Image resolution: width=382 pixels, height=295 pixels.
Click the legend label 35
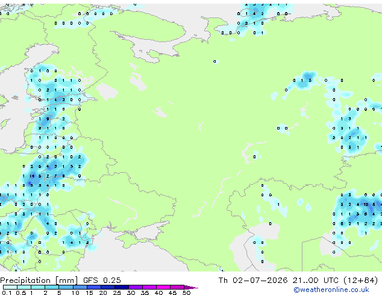tap(145, 293)
